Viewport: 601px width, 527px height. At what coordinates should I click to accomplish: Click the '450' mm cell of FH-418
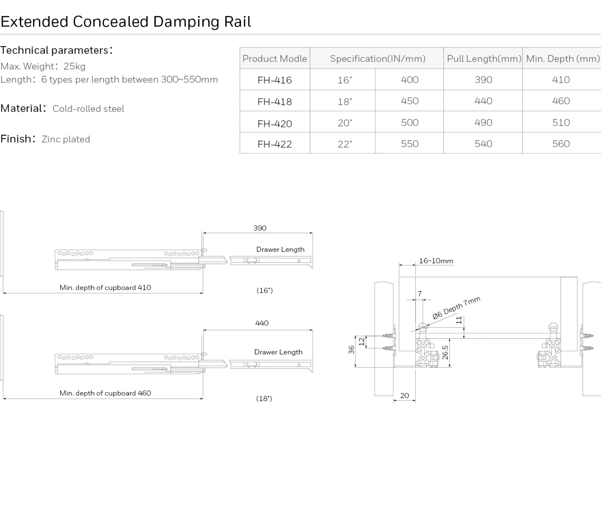[410, 101]
